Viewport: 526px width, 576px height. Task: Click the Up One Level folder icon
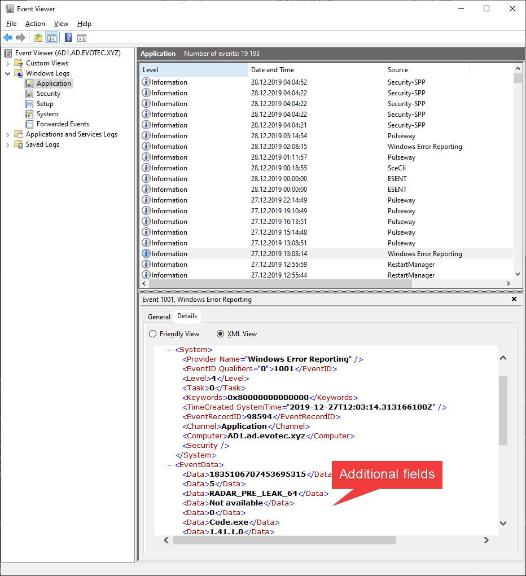[x=38, y=38]
